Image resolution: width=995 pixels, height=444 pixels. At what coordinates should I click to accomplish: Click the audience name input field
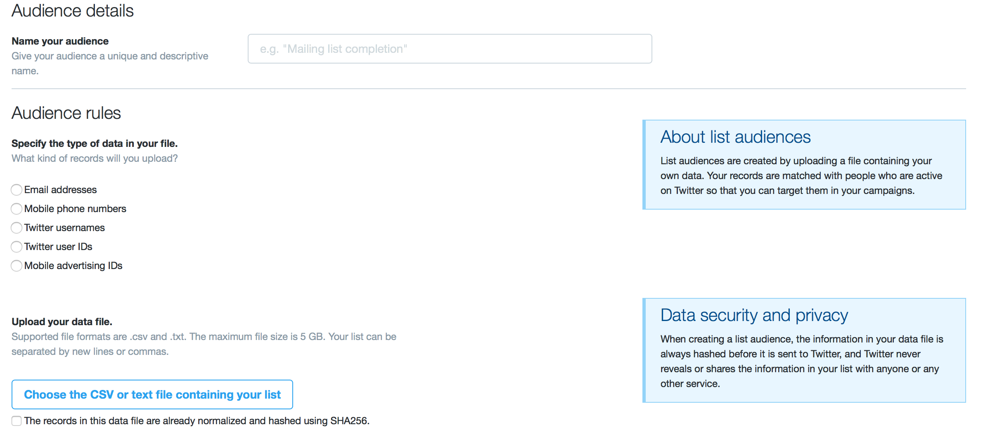point(449,49)
